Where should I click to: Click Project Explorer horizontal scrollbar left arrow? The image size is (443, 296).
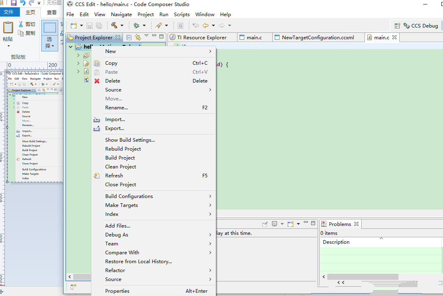point(70,277)
